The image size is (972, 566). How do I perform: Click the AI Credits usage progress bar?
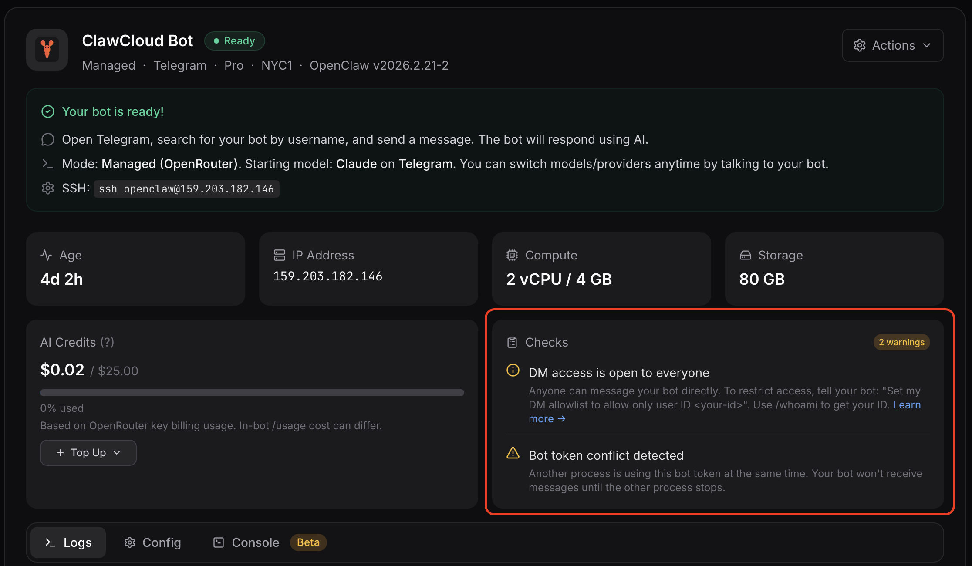(252, 392)
